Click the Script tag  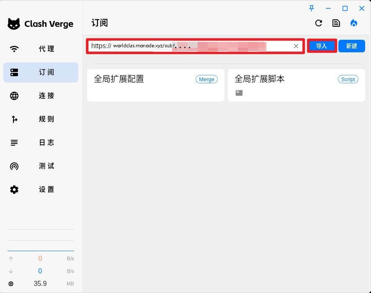coord(348,79)
